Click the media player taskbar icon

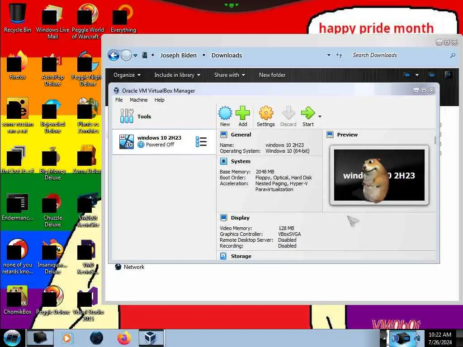click(x=67, y=338)
